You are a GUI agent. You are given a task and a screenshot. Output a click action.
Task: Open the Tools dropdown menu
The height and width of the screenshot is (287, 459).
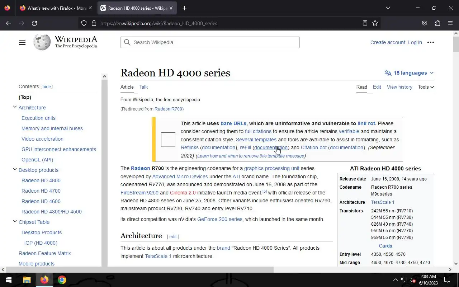click(426, 87)
